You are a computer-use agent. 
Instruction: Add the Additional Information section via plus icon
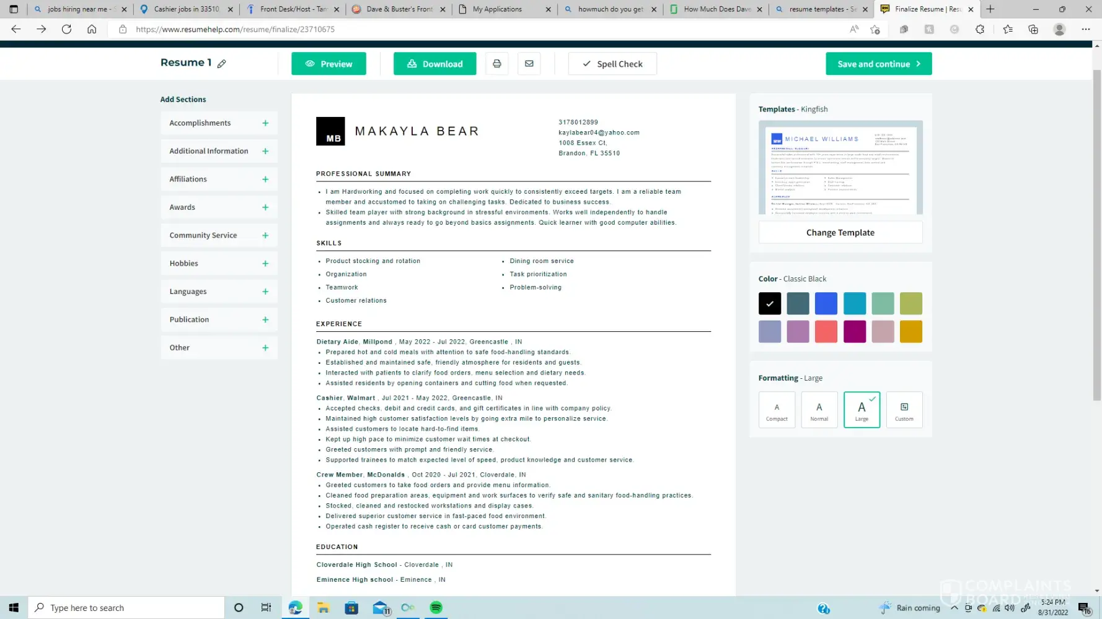[265, 151]
